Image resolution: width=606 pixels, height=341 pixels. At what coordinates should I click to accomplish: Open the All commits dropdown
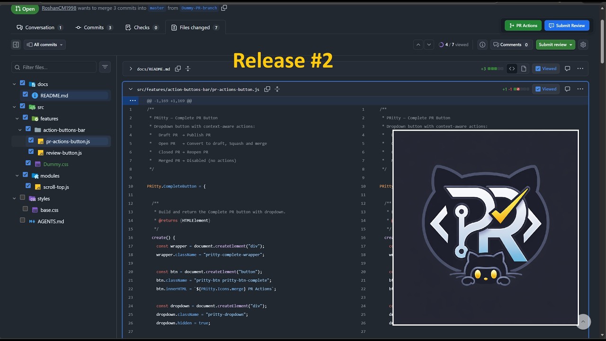click(x=45, y=45)
